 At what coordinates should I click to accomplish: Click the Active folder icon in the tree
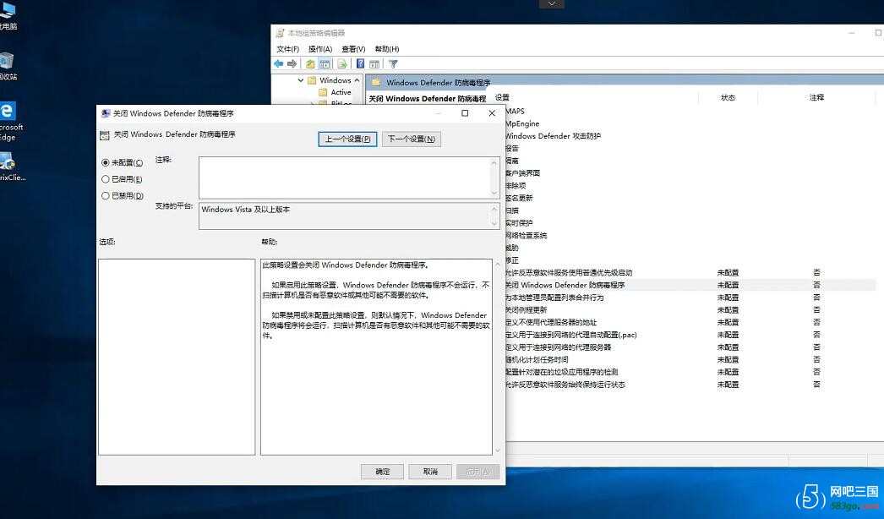[x=323, y=92]
